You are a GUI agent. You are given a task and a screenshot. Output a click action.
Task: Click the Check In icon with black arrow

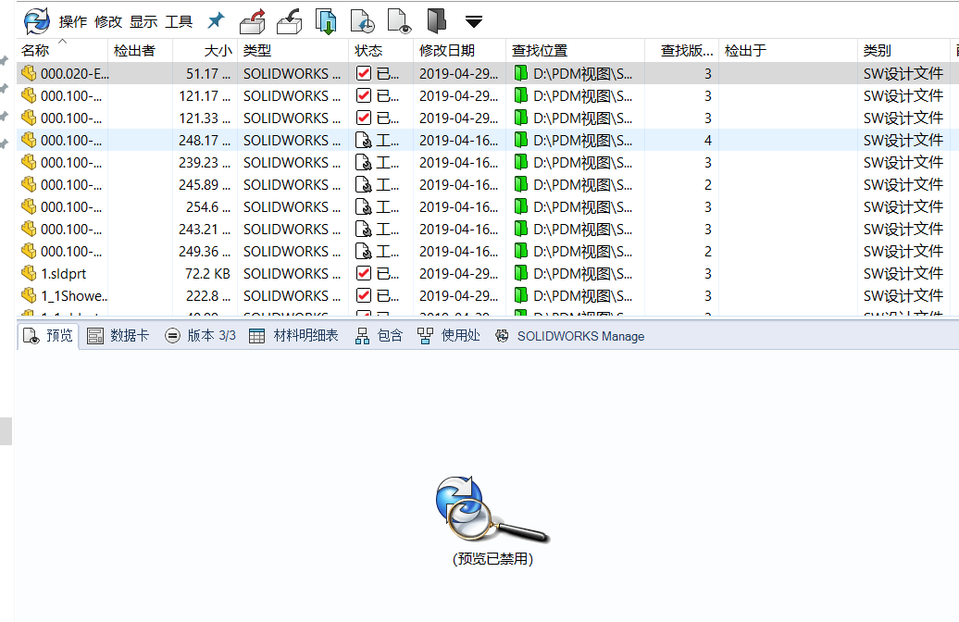coord(290,20)
